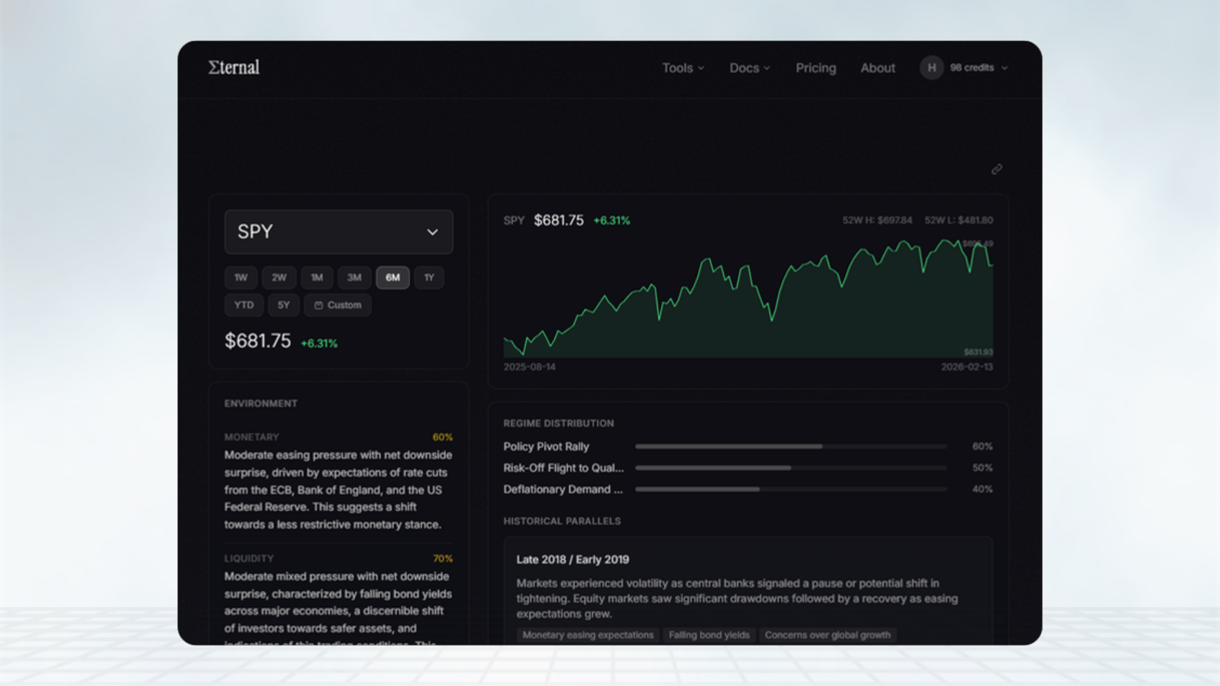Copy the shareable link icon
Image resolution: width=1220 pixels, height=686 pixels.
pyautogui.click(x=996, y=170)
